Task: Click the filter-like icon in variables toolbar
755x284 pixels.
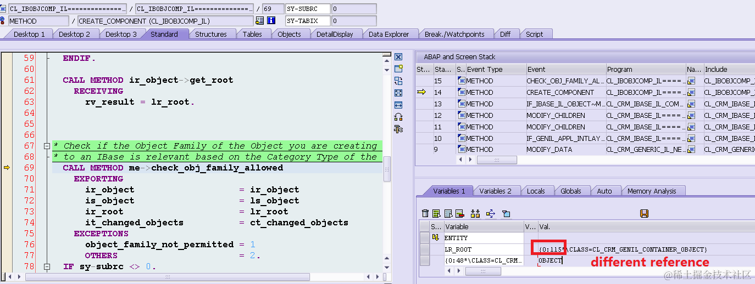Action: pos(506,213)
